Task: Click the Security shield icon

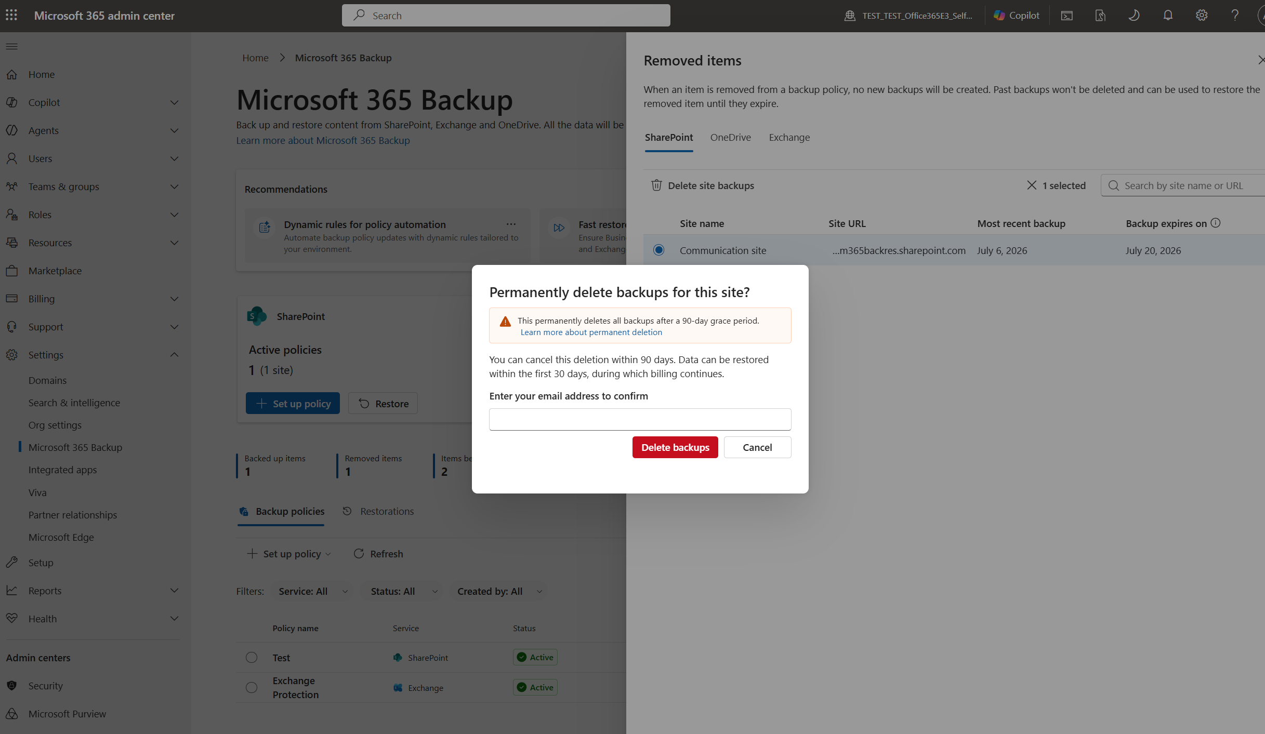Action: (x=12, y=686)
